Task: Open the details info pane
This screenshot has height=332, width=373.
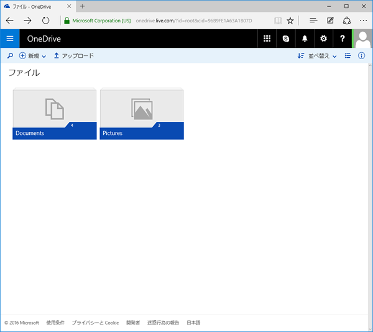Action: click(361, 56)
